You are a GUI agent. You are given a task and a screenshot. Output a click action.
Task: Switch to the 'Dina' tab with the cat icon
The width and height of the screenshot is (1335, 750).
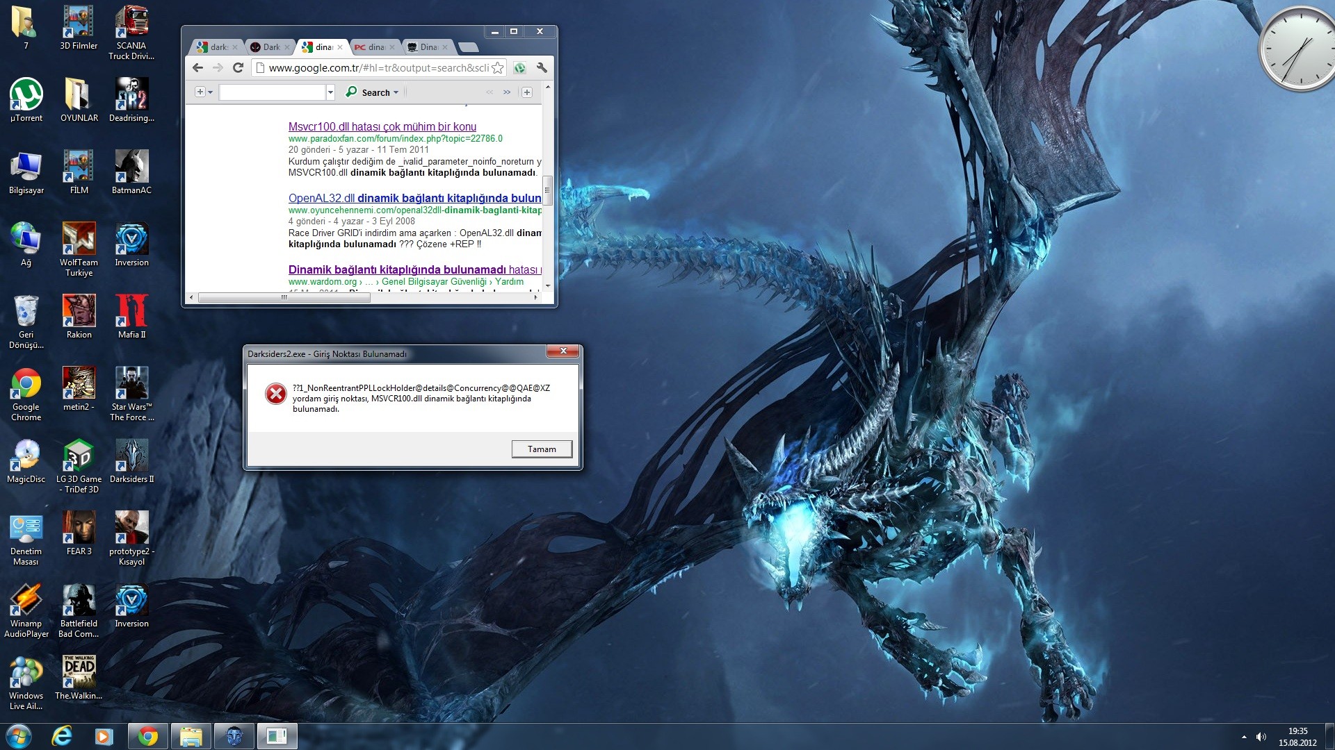426,47
